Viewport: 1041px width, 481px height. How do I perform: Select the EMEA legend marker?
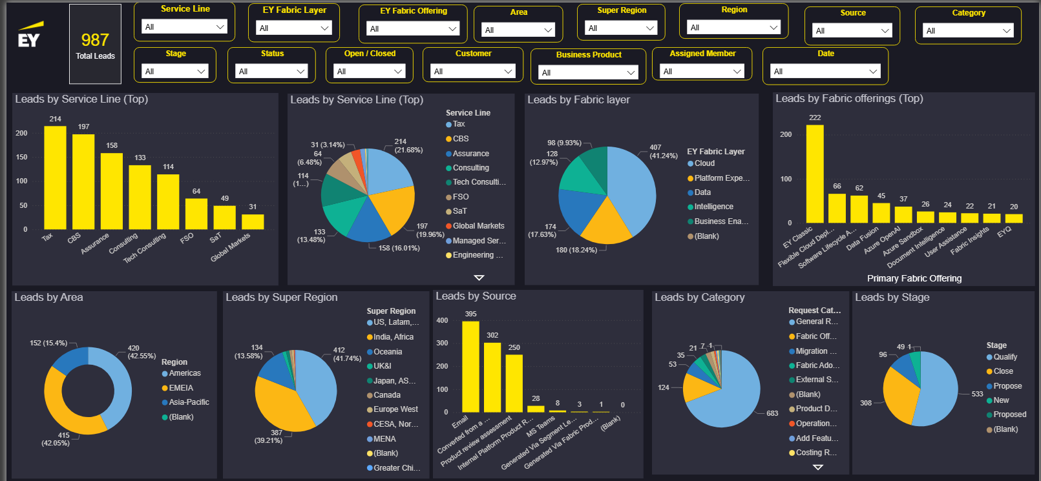[165, 388]
